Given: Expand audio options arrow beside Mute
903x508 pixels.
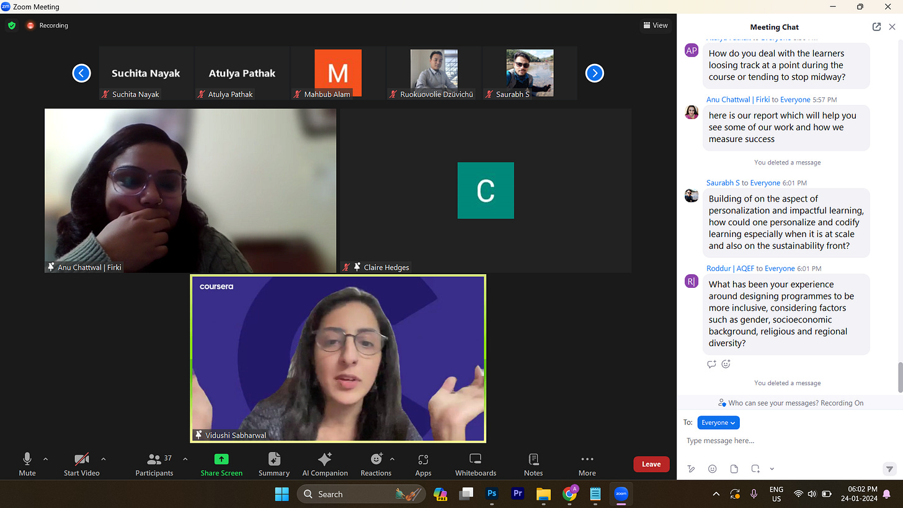Looking at the screenshot, I should 46,459.
